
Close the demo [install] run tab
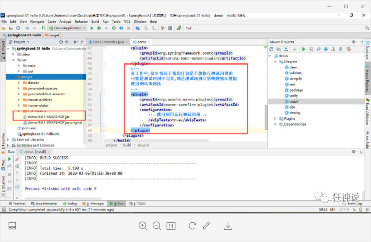(x=49, y=152)
